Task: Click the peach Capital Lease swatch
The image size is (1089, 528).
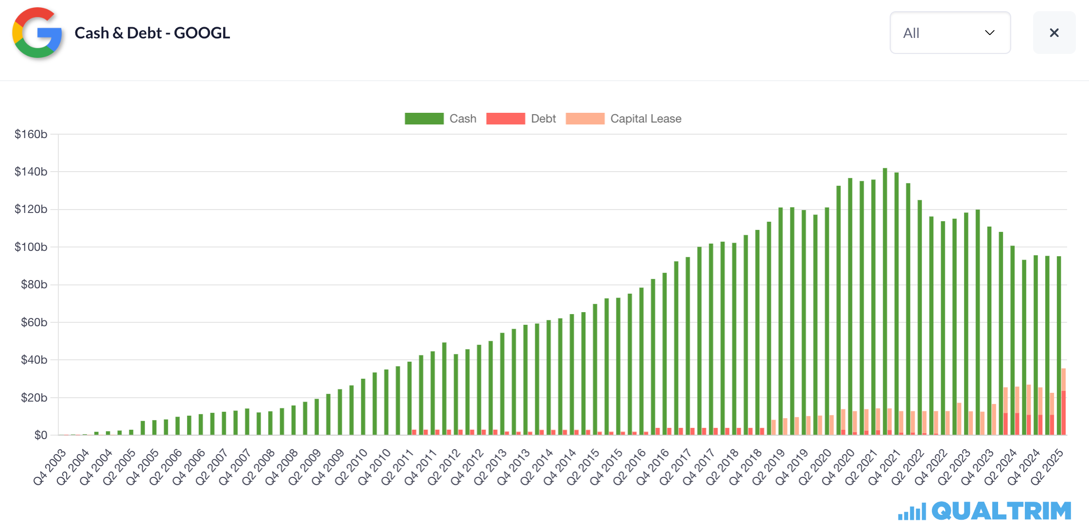Action: click(x=585, y=119)
